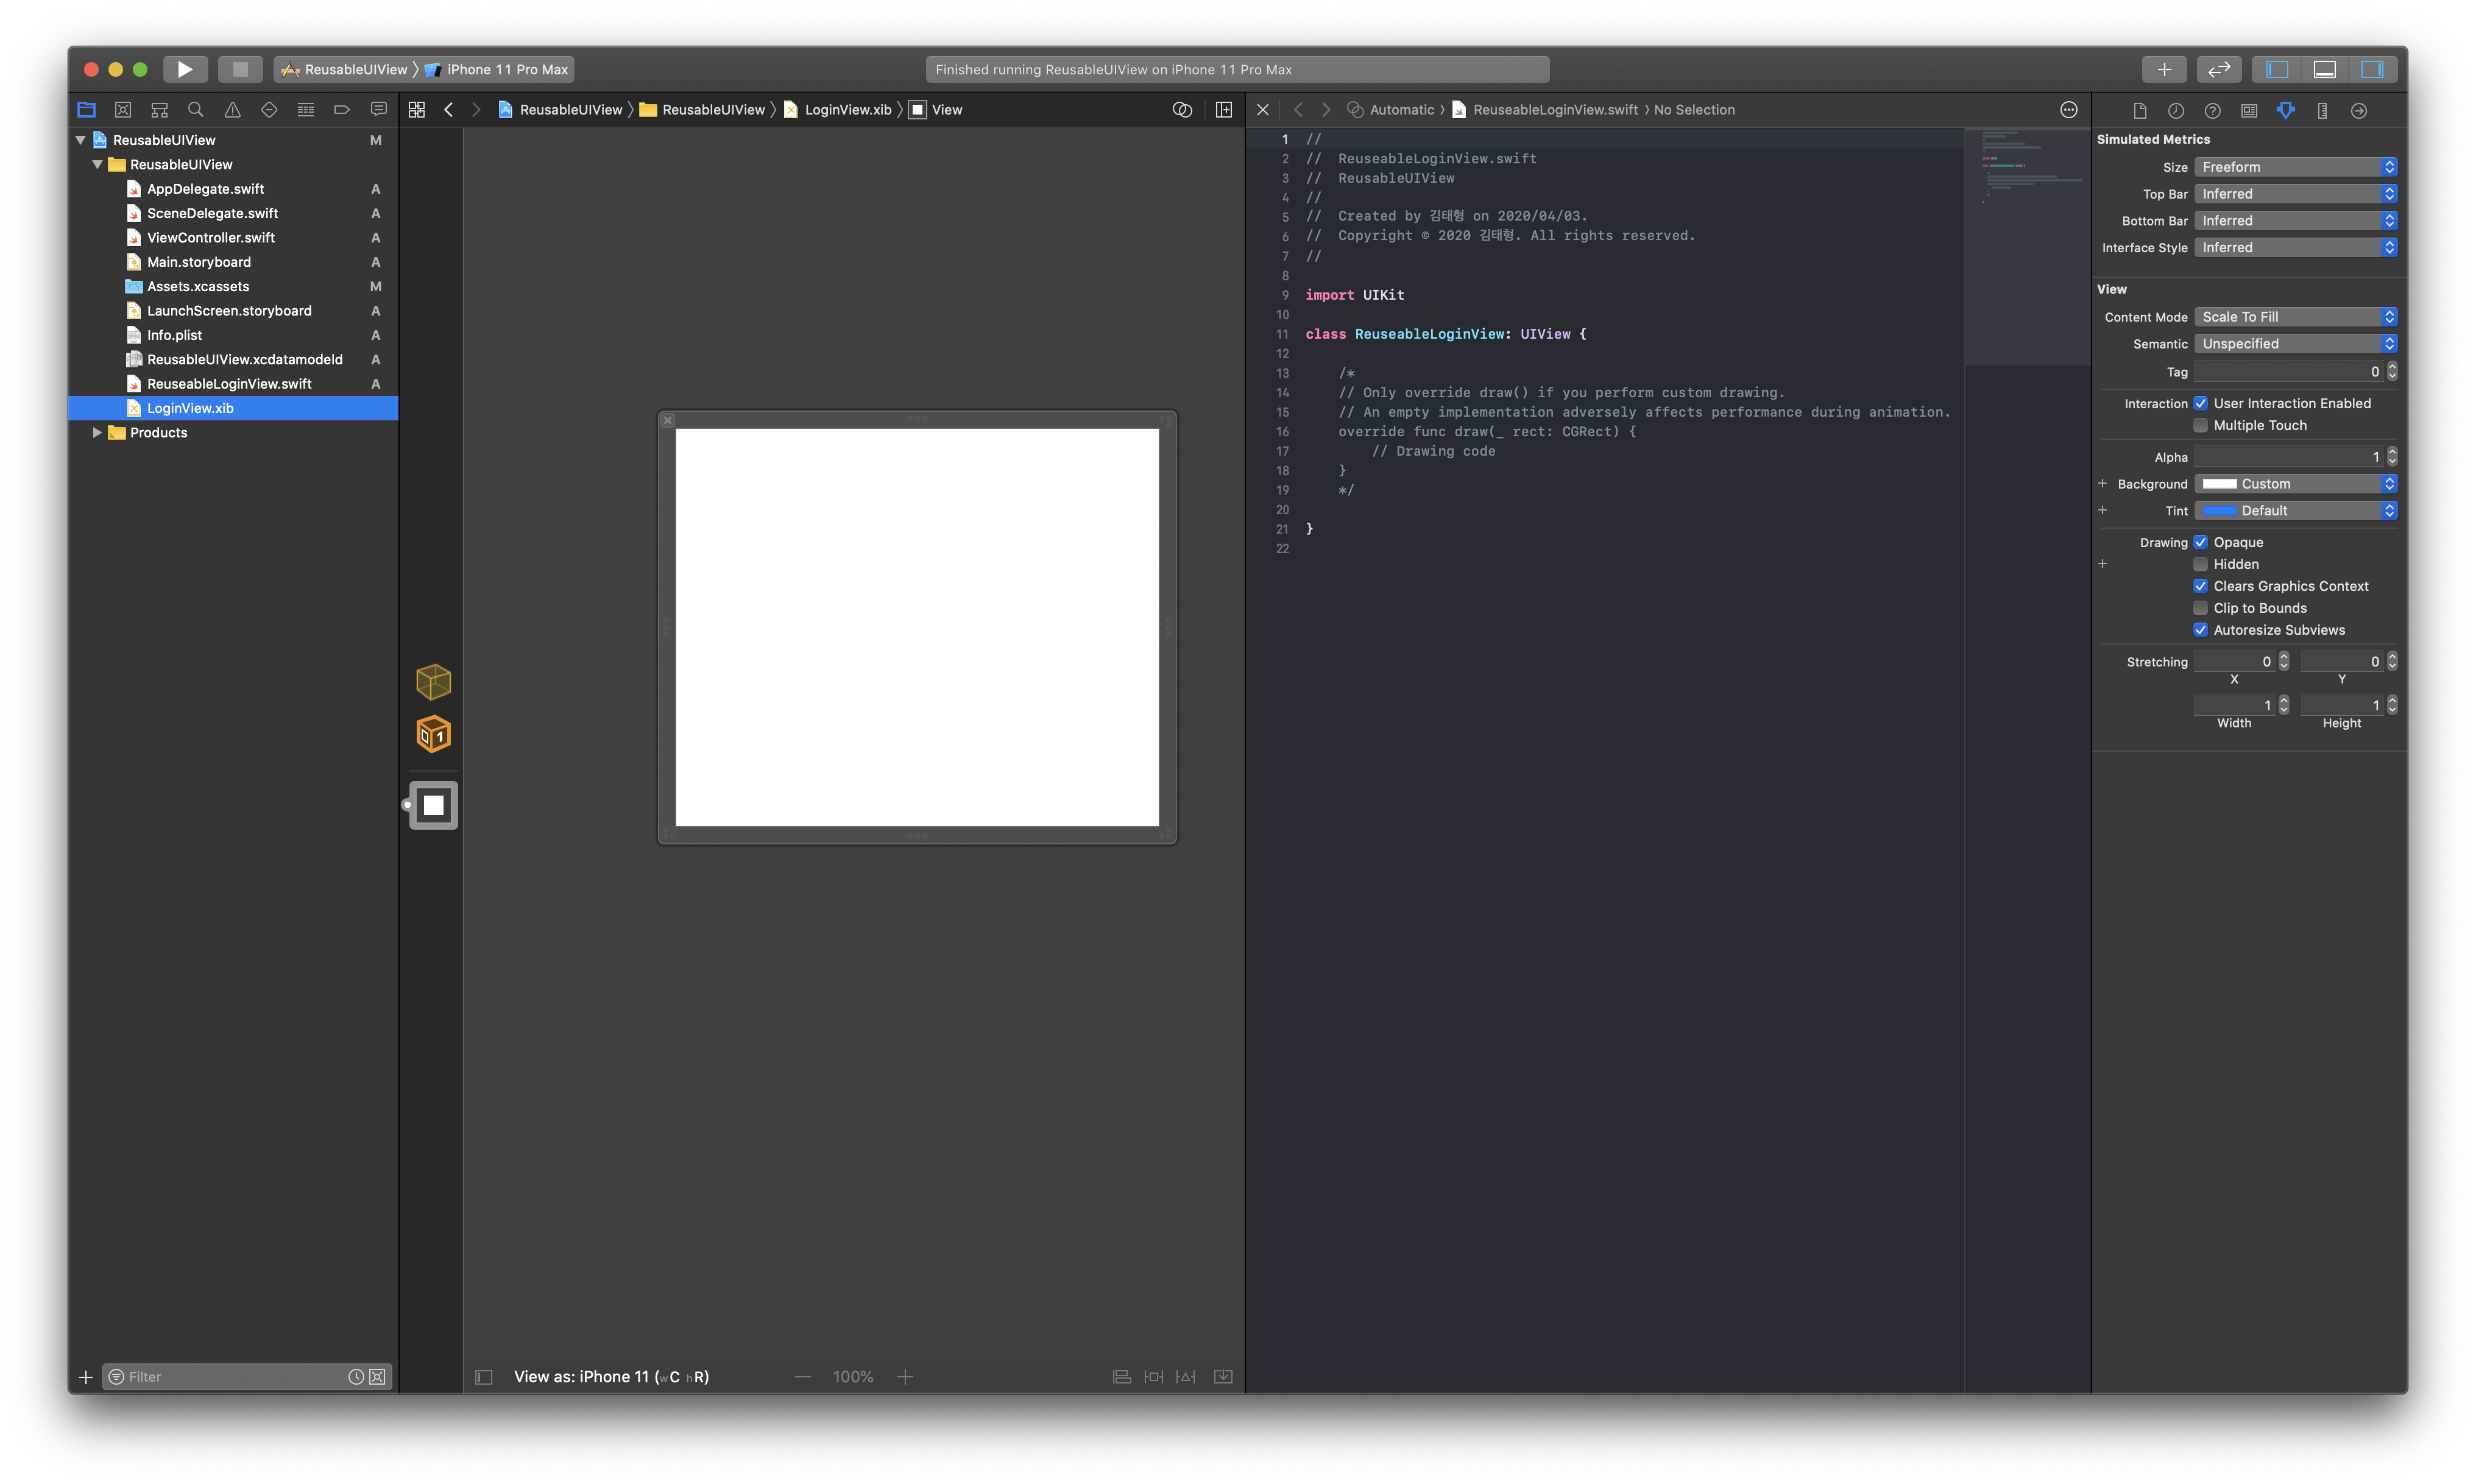Screen dimensions: 2476x1484
Task: Select the File's Owner placeholder cube
Action: [433, 682]
